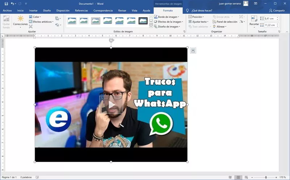Switch to the Referencias tab
Viewport: 290px width, 180px height.
pyautogui.click(x=81, y=11)
